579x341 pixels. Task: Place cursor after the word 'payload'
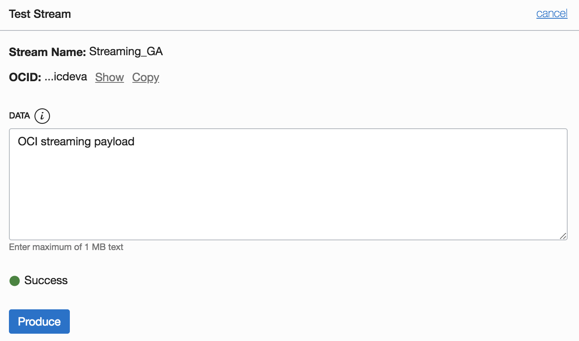(x=135, y=141)
